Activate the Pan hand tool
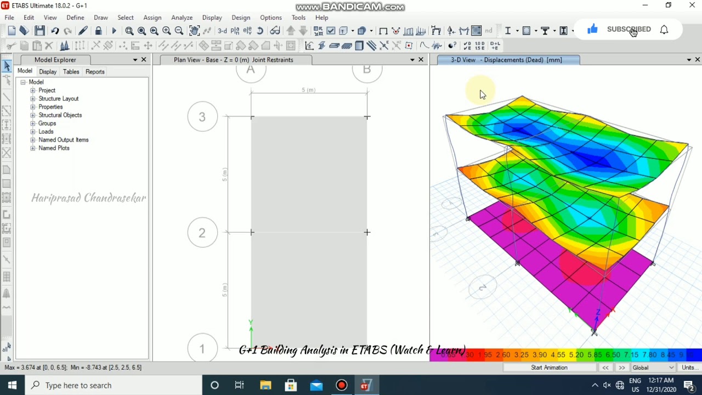The height and width of the screenshot is (395, 702). [194, 31]
